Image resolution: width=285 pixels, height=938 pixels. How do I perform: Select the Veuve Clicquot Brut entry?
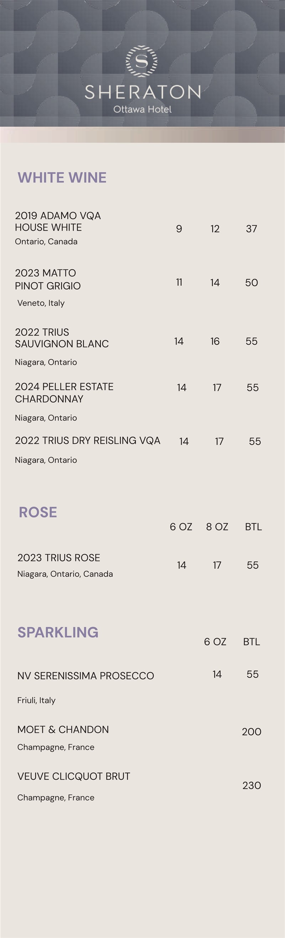tap(74, 776)
